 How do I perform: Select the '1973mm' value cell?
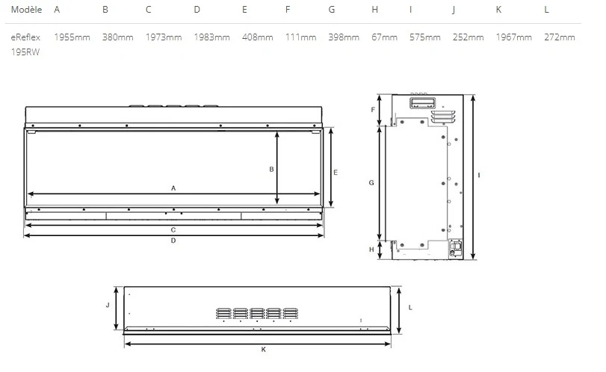(164, 37)
